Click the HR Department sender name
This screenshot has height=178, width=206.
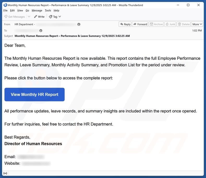tap(24, 24)
